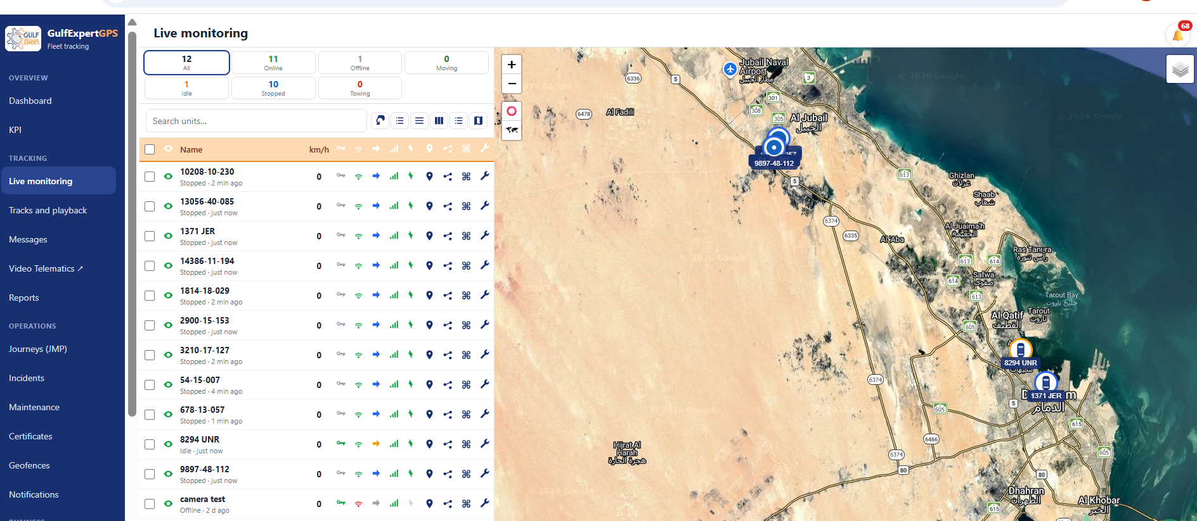Toggle visibility eye for 54-15-007
The height and width of the screenshot is (521, 1197).
pos(168,384)
